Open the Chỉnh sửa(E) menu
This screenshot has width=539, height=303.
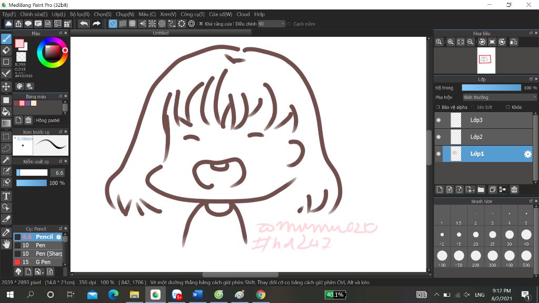[x=34, y=14]
